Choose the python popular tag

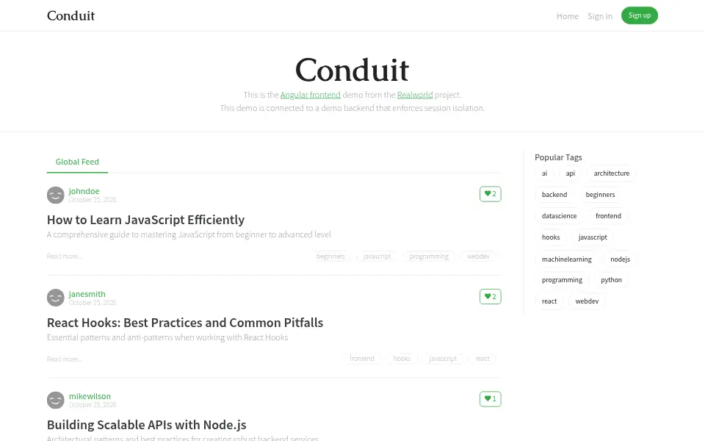(611, 280)
